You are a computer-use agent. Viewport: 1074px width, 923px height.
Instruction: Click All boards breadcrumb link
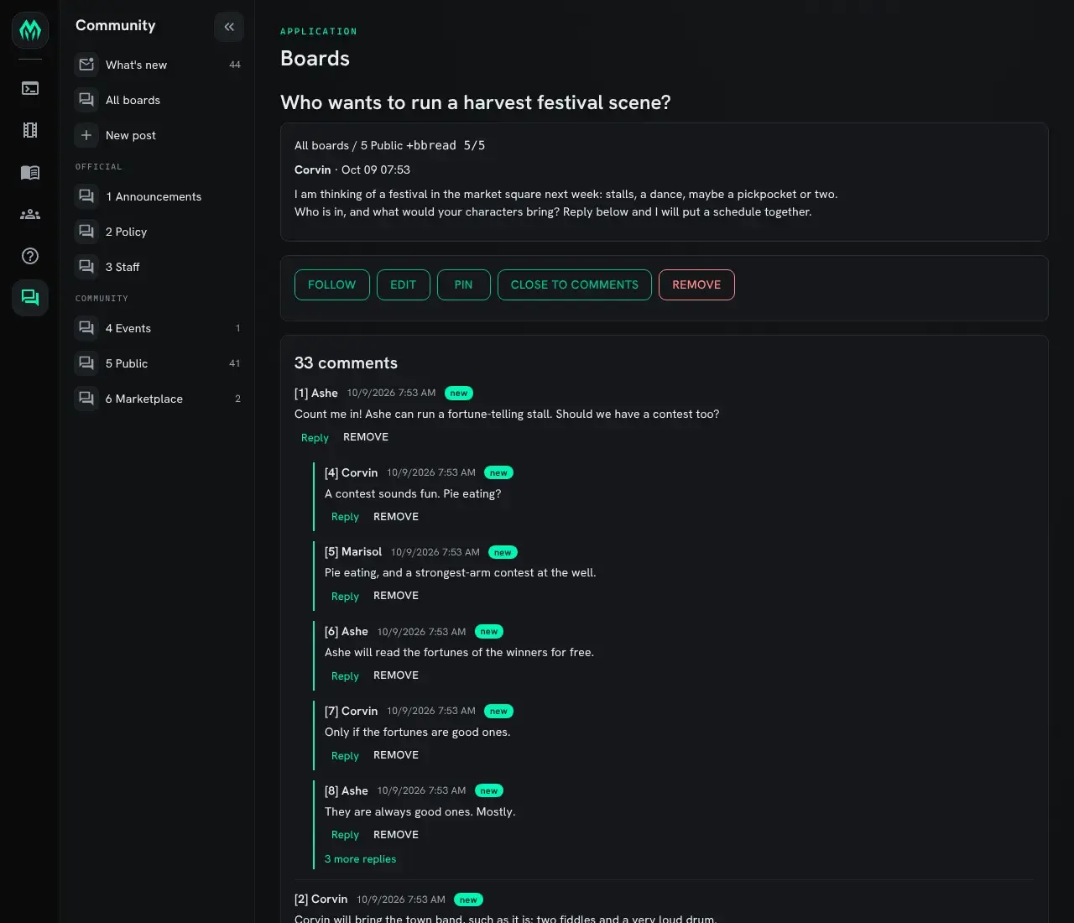(x=321, y=145)
